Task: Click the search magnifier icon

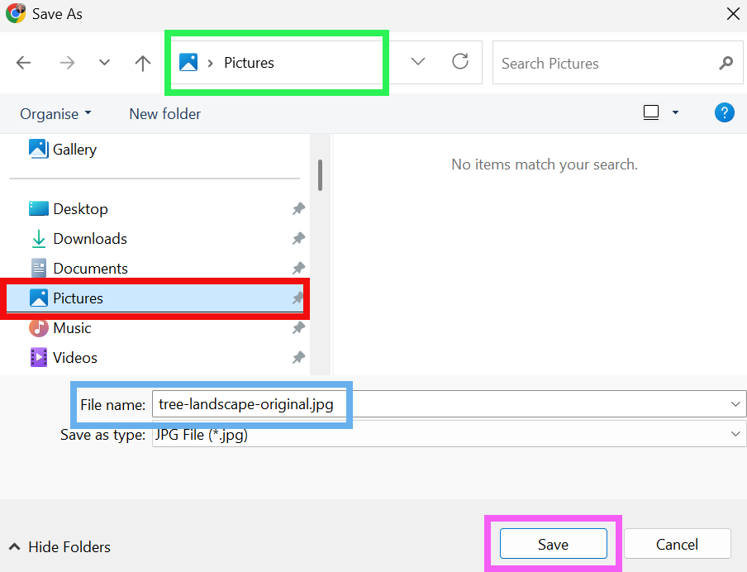Action: coord(726,63)
